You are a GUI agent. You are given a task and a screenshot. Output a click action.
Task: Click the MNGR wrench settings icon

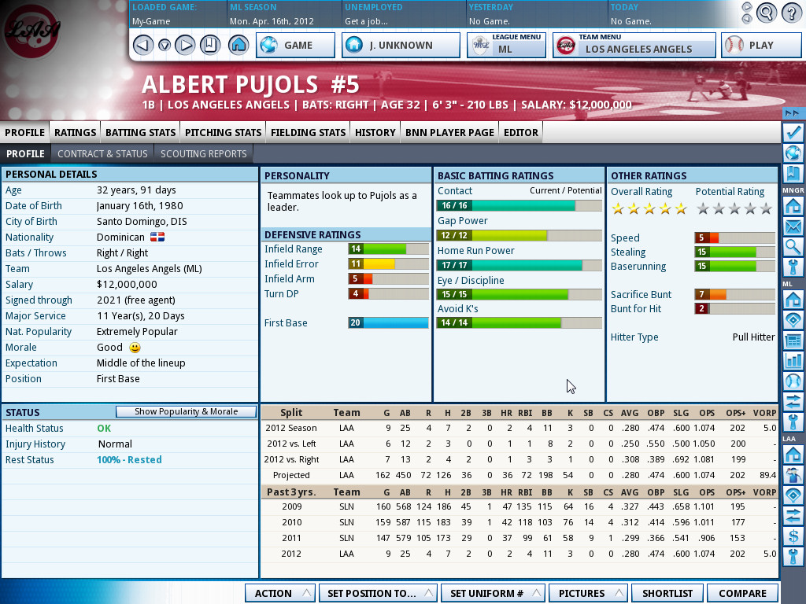[793, 267]
